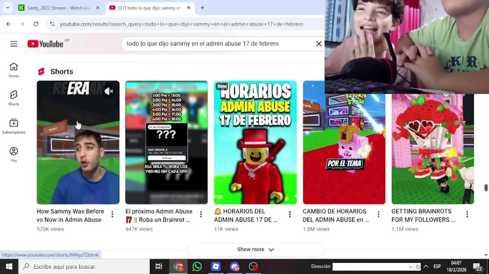Open the site information icon in address bar
489x274 pixels.
click(x=52, y=24)
